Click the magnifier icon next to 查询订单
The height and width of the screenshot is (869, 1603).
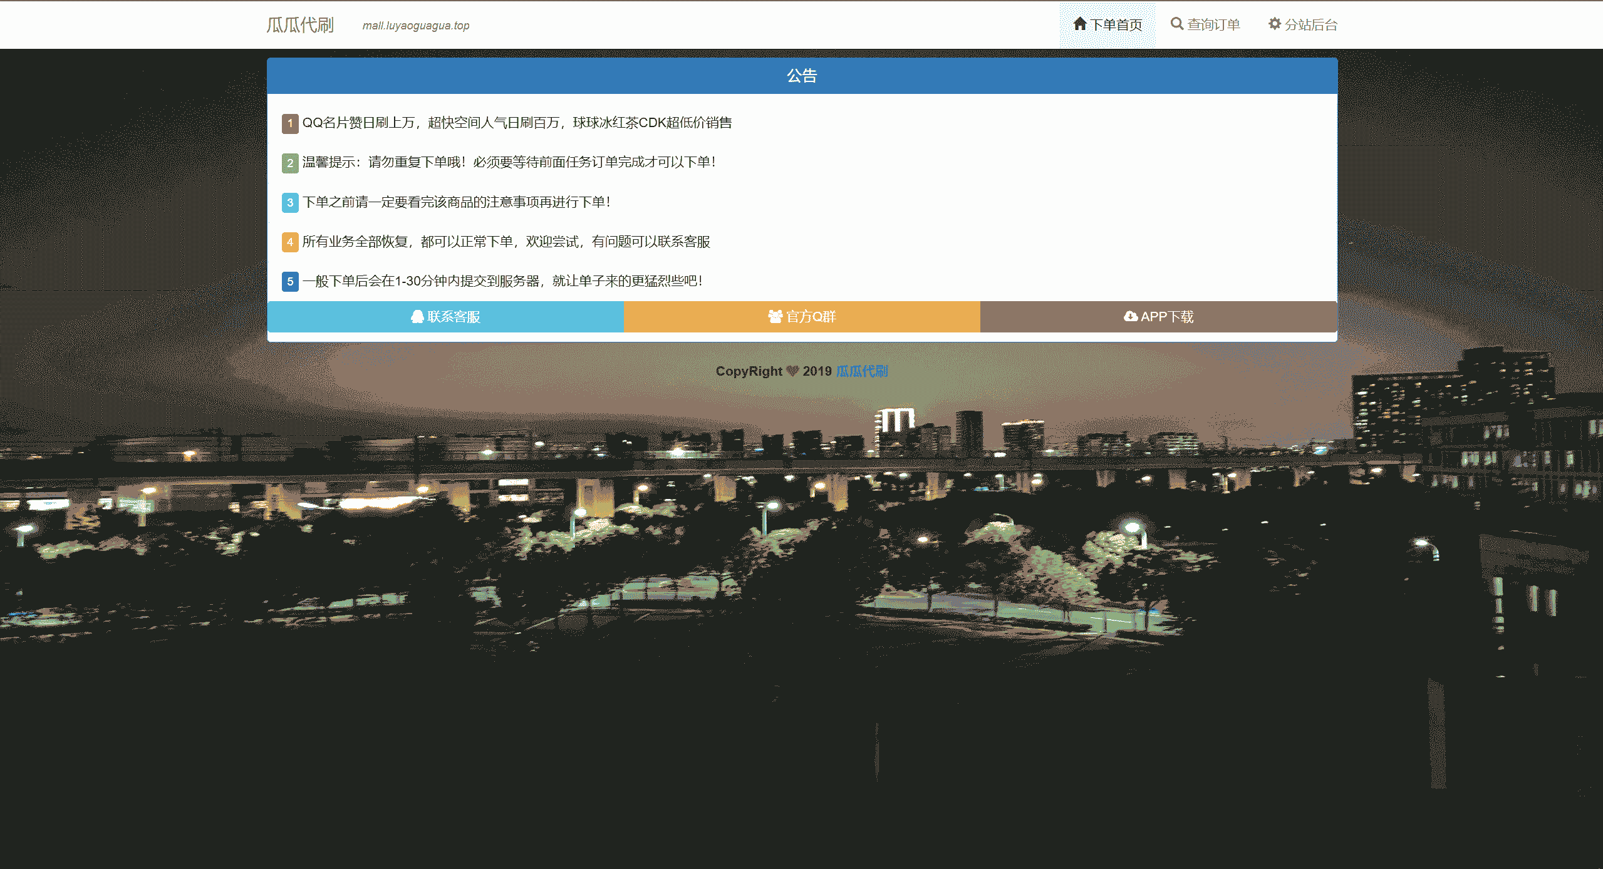(1177, 24)
